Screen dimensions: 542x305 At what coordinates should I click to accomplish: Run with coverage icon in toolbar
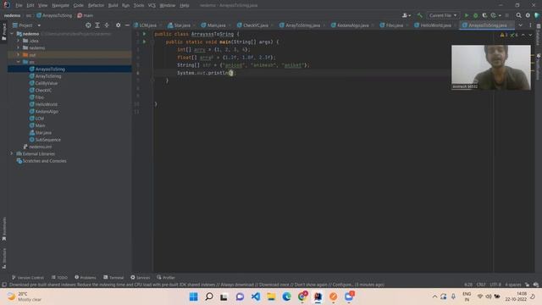pyautogui.click(x=484, y=15)
